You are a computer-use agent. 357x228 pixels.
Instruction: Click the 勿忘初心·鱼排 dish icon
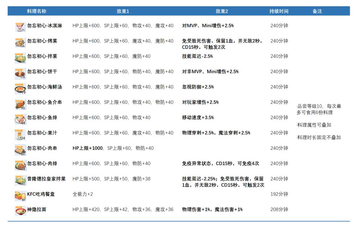coord(20,119)
